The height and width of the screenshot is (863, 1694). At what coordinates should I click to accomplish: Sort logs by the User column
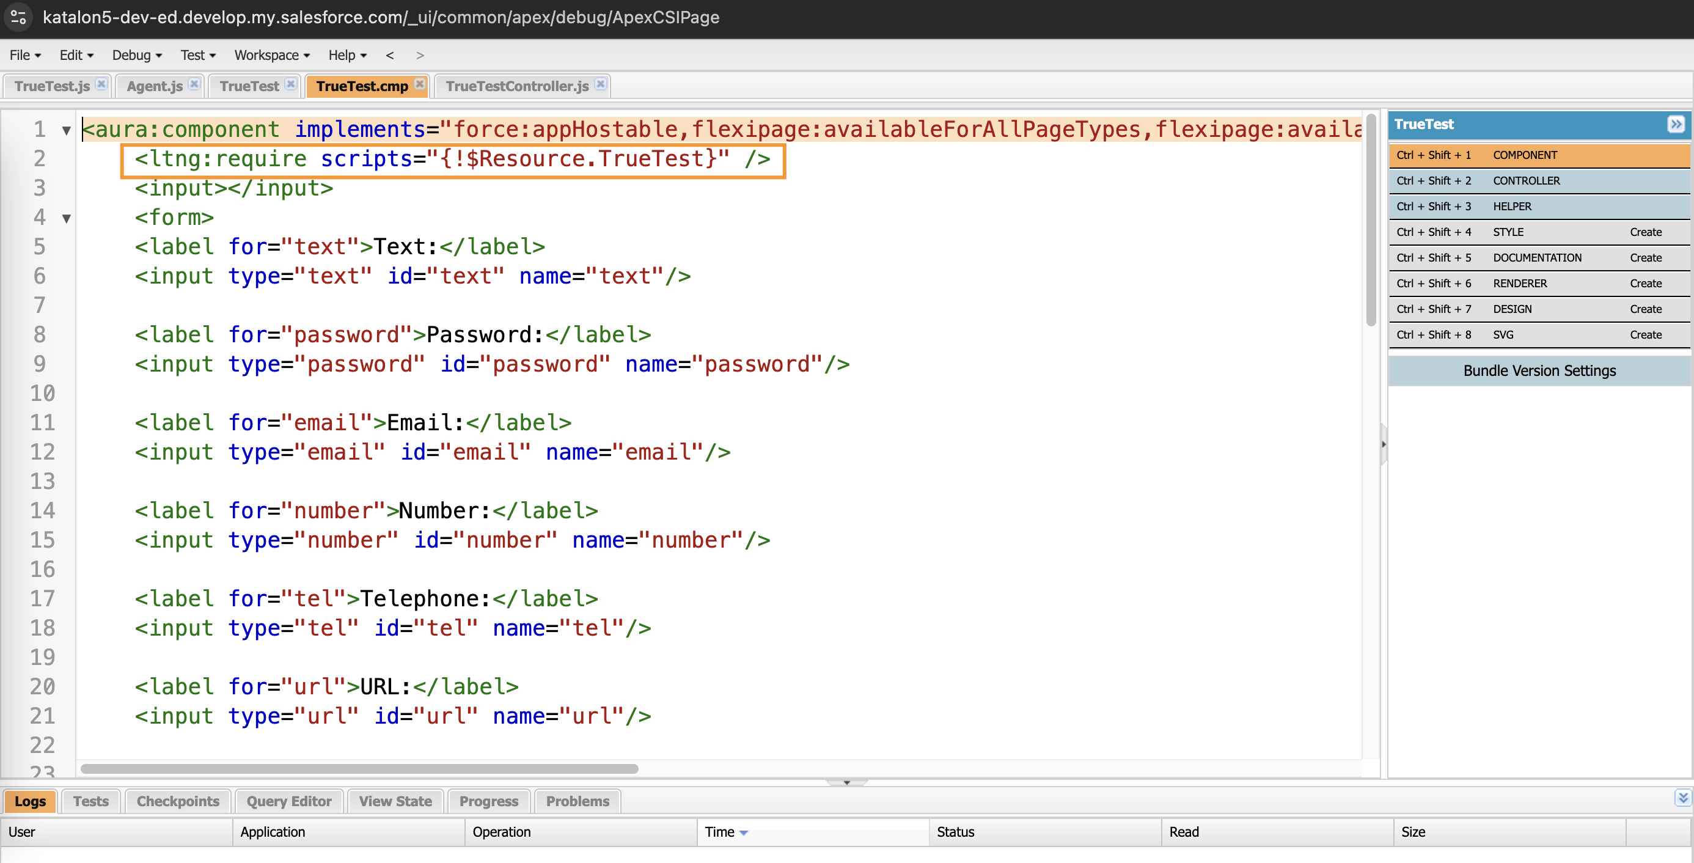pyautogui.click(x=116, y=832)
